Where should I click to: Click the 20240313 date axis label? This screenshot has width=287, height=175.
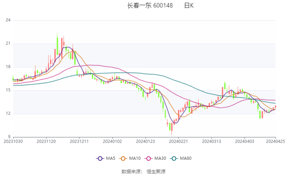(x=211, y=141)
